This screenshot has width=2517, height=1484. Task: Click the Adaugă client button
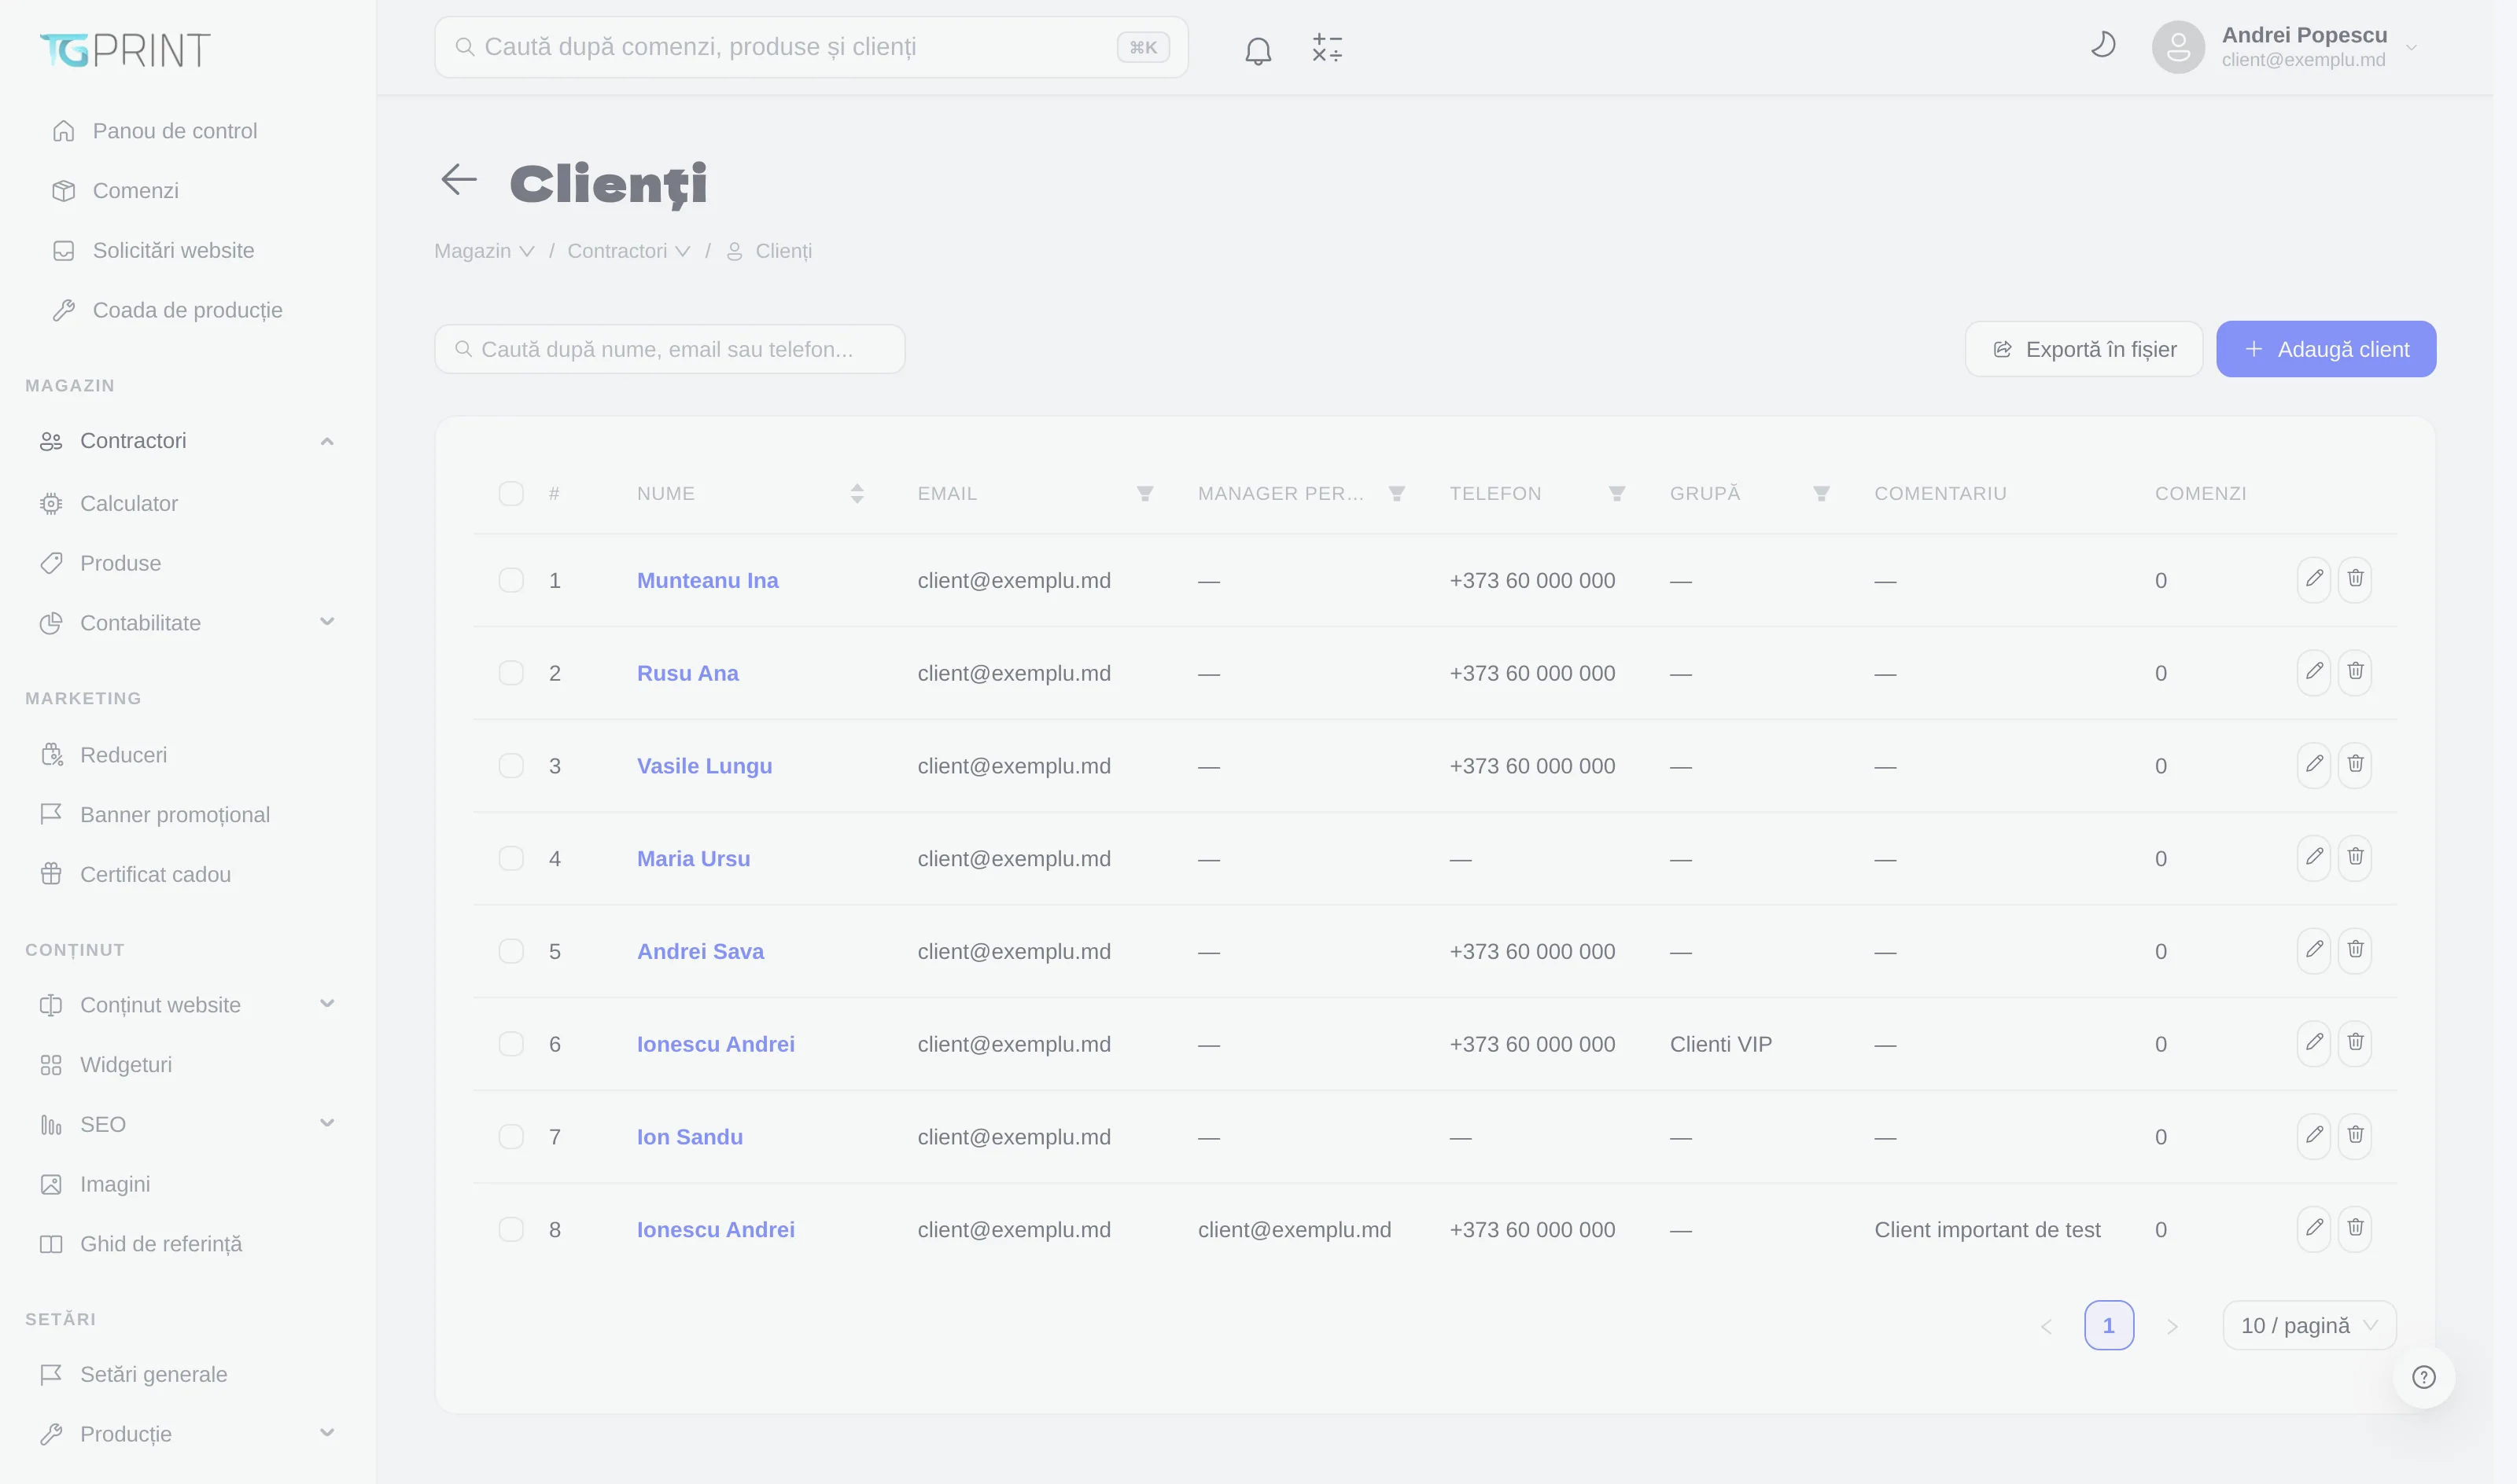click(x=2326, y=349)
